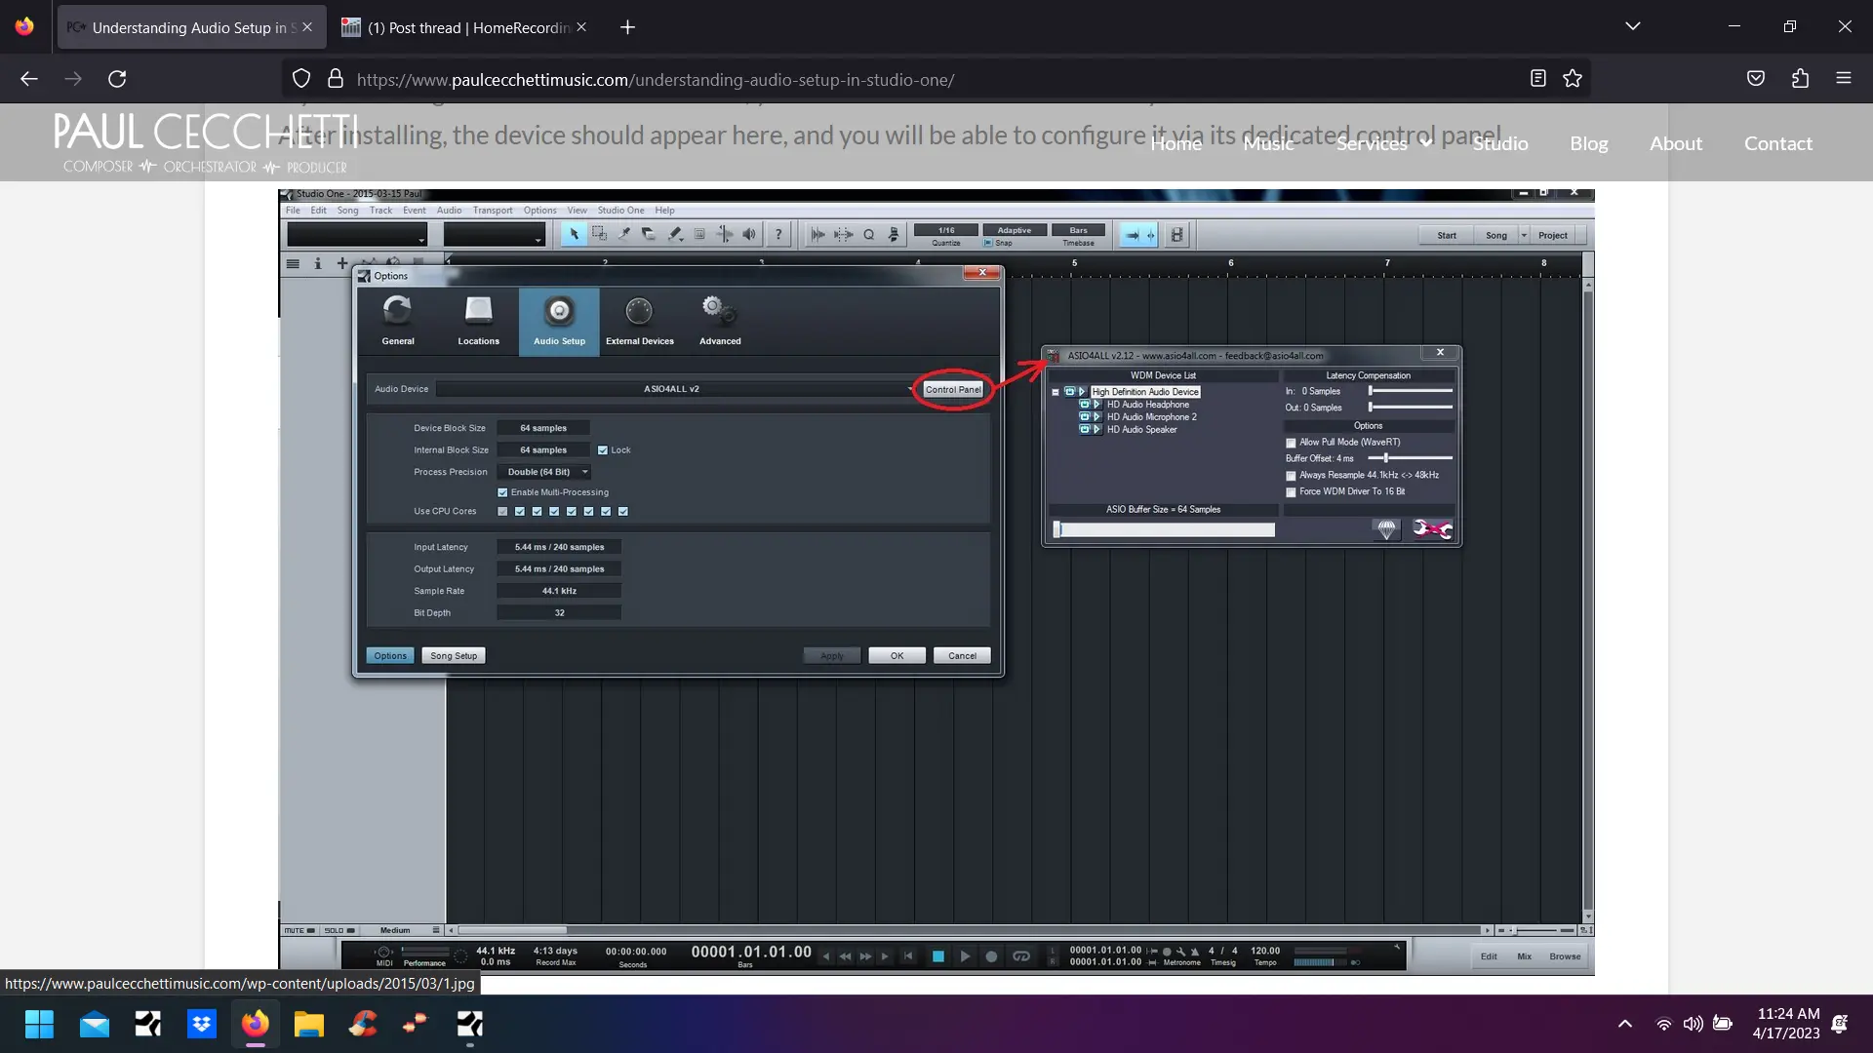Toggle reader view in address bar
This screenshot has height=1053, width=1873.
click(1537, 79)
